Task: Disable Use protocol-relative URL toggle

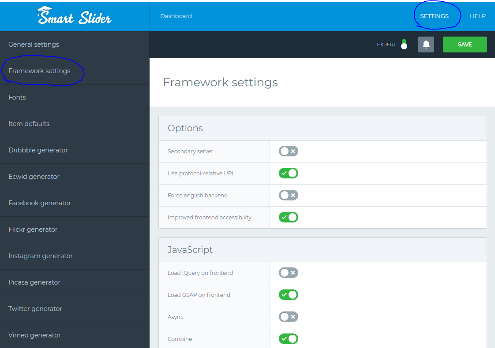Action: pos(288,173)
